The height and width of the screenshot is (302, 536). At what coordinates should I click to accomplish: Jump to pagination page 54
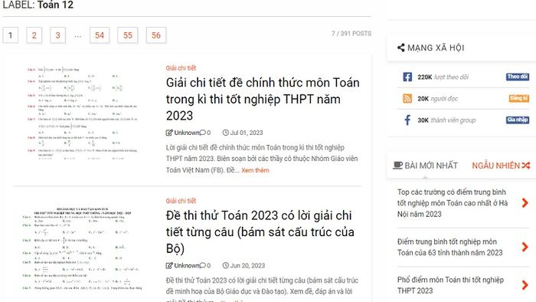coord(100,35)
